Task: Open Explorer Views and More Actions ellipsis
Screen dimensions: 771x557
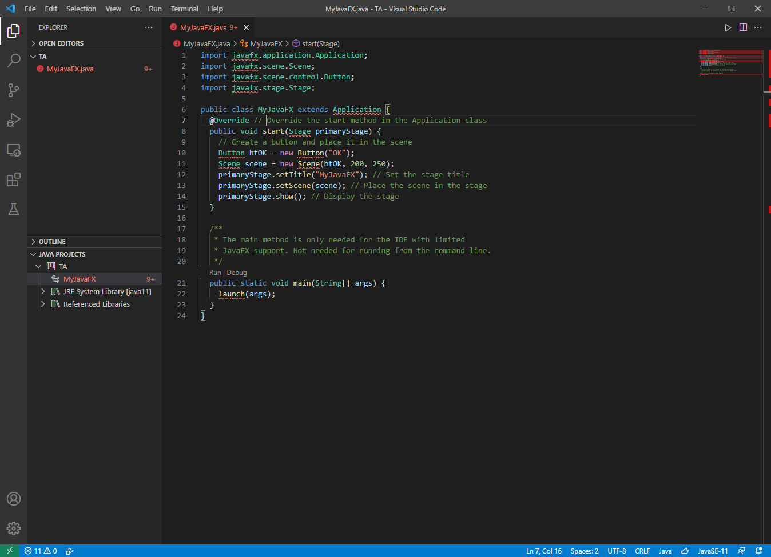Action: (149, 27)
